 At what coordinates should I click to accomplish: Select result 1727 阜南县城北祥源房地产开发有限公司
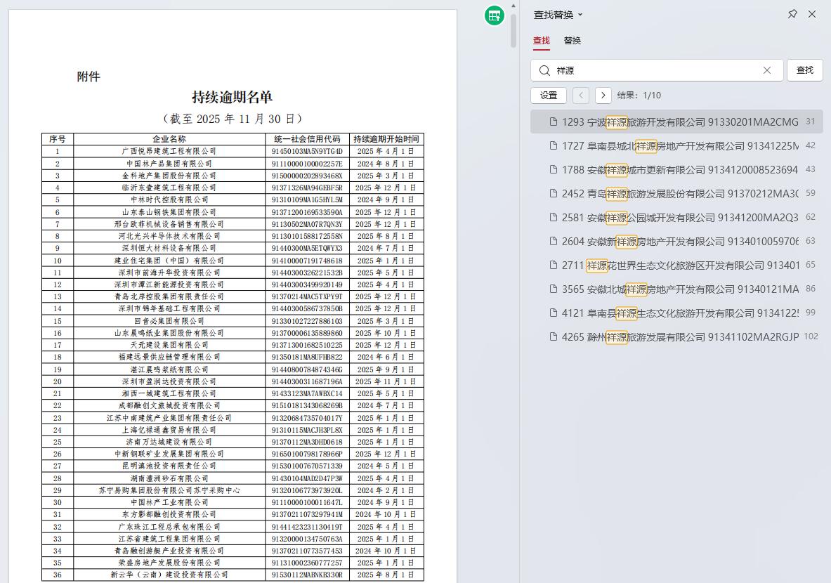tap(676, 146)
